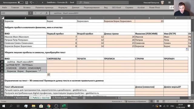The height and width of the screenshot is (109, 194).
Task: Select row 20 header
Action: point(2,62)
